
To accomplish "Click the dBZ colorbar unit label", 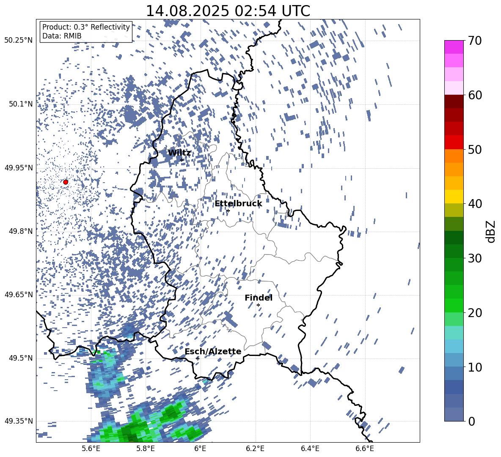I will [490, 231].
